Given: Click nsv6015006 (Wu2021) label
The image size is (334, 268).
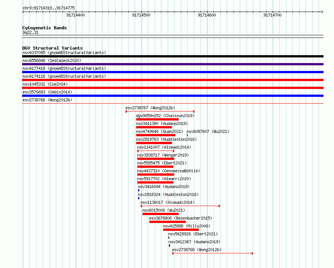Looking at the screenshot, I should 164,210.
